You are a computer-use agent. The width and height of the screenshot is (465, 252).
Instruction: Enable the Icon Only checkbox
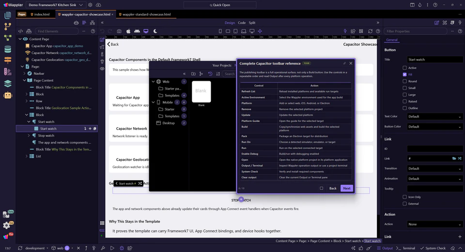point(404,197)
